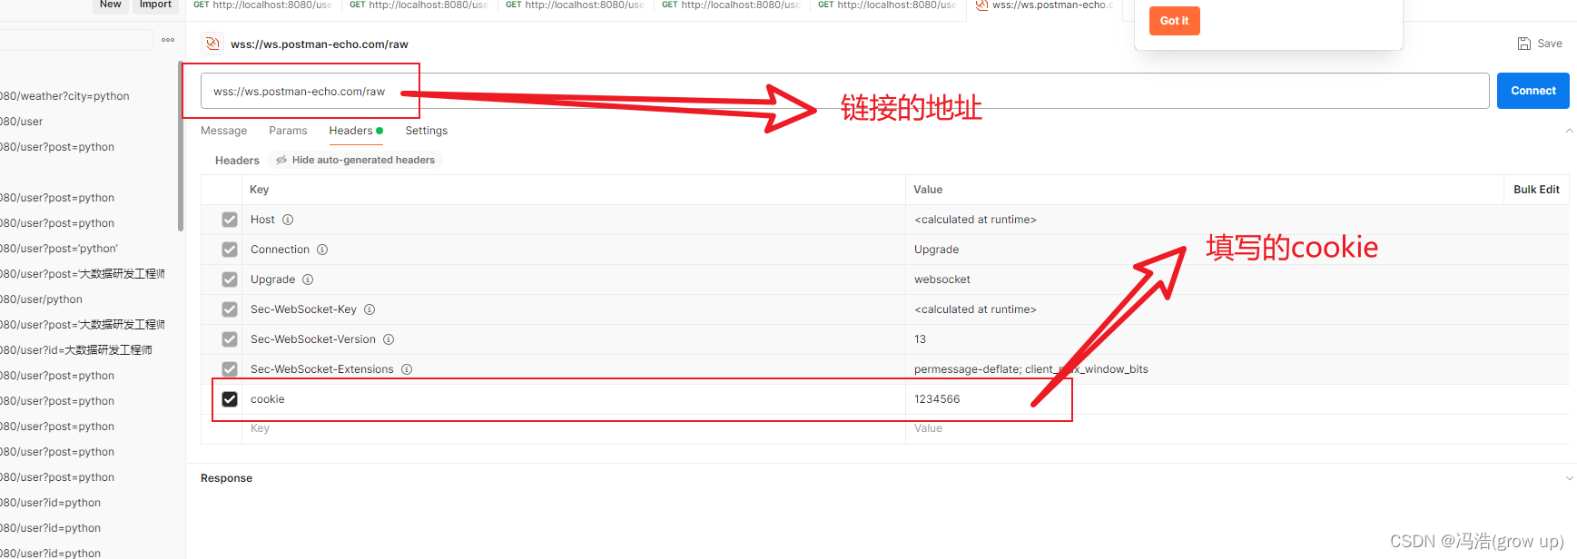Collapse the request pane with top chevron
The width and height of the screenshot is (1577, 559).
tap(1569, 131)
